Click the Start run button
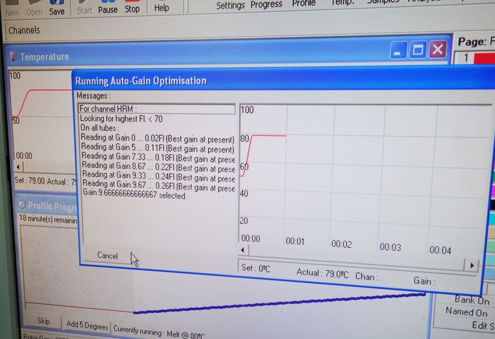 pos(85,8)
